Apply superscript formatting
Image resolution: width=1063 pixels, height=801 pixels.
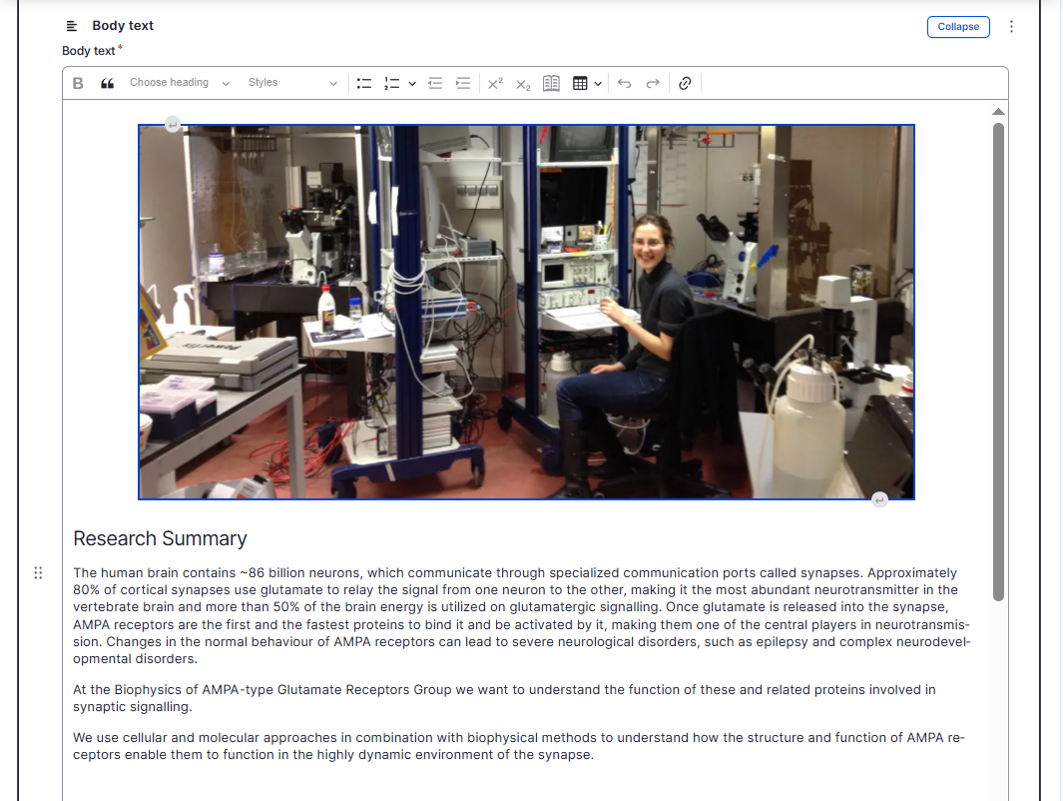coord(494,84)
